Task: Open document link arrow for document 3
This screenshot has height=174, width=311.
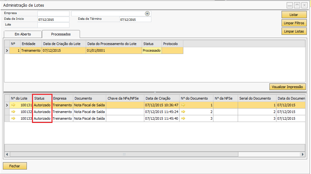Action: 183,118
